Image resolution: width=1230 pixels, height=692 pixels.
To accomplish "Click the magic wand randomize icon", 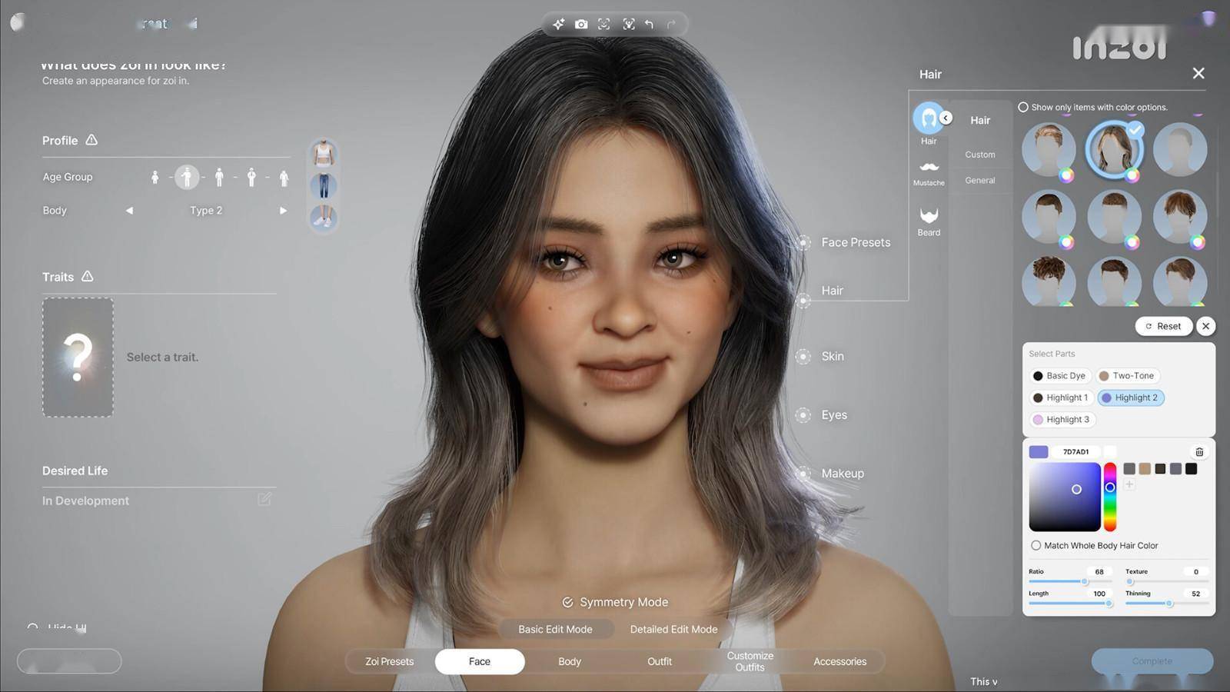I will point(559,25).
